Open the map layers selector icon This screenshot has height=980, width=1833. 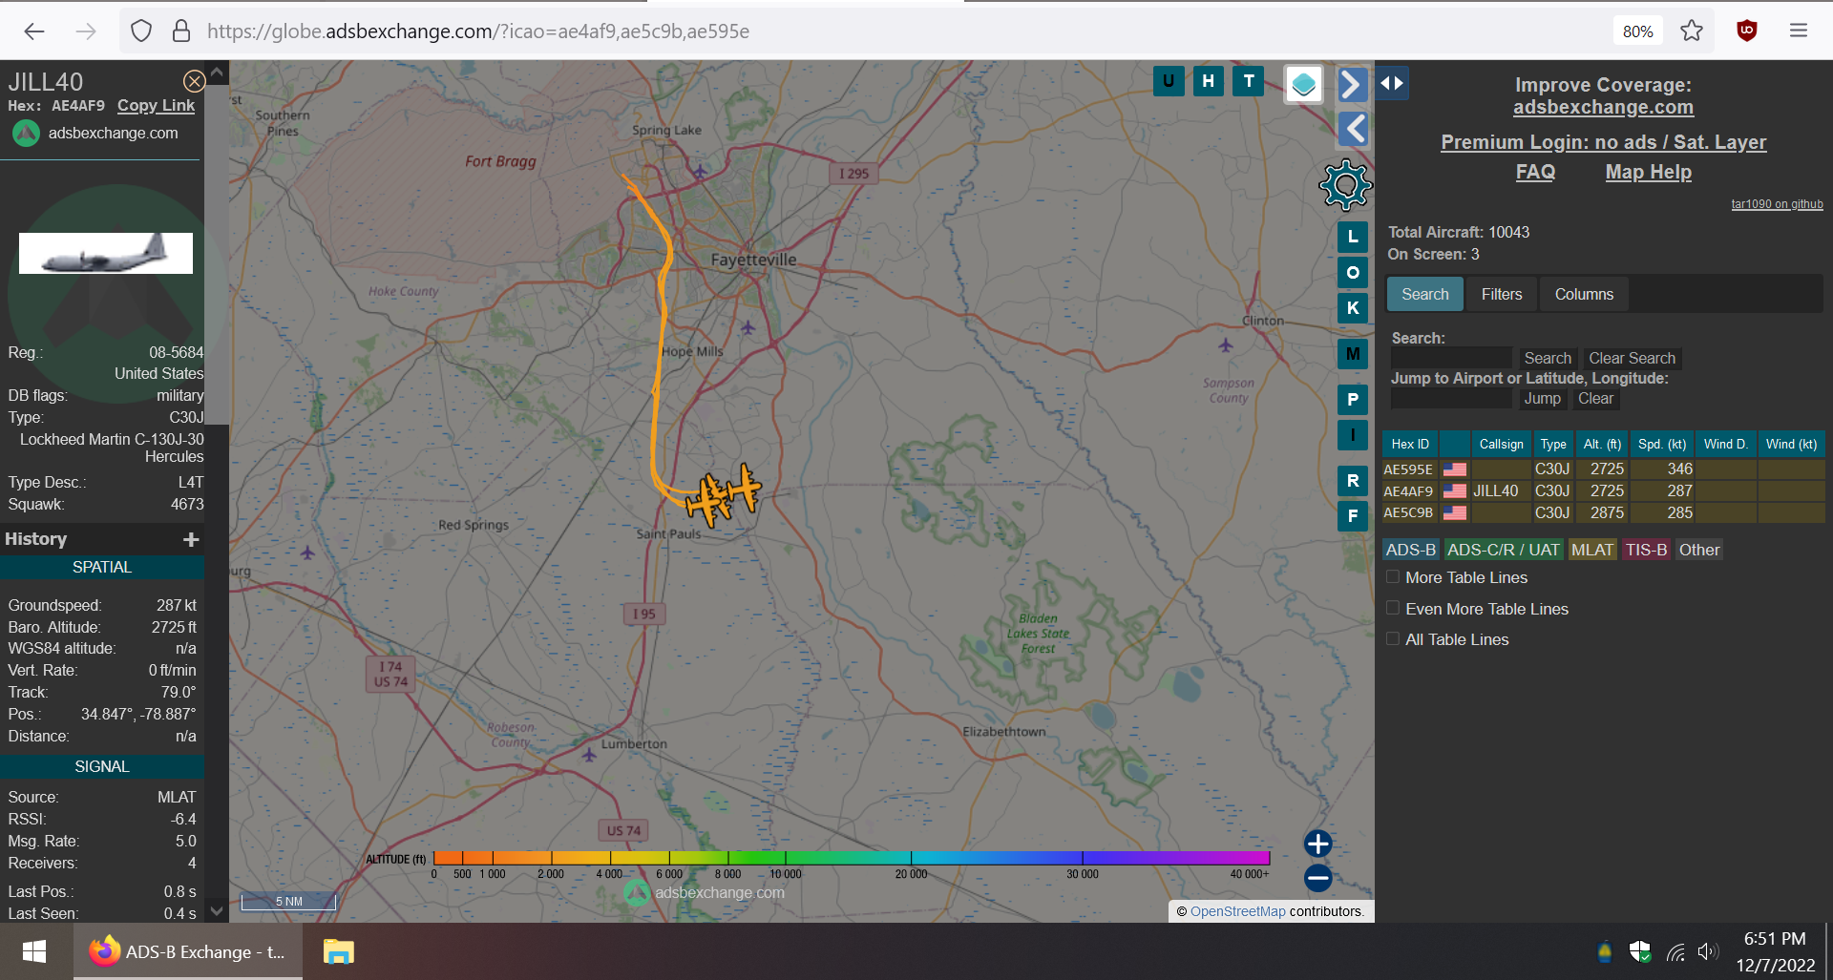pyautogui.click(x=1304, y=85)
